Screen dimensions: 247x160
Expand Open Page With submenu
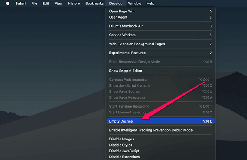161,11
